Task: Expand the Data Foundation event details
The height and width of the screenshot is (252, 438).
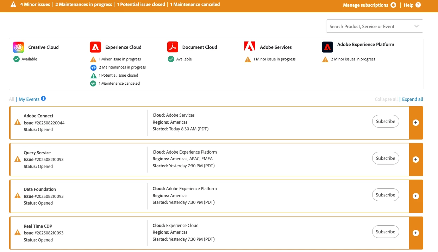Action: tap(416, 196)
